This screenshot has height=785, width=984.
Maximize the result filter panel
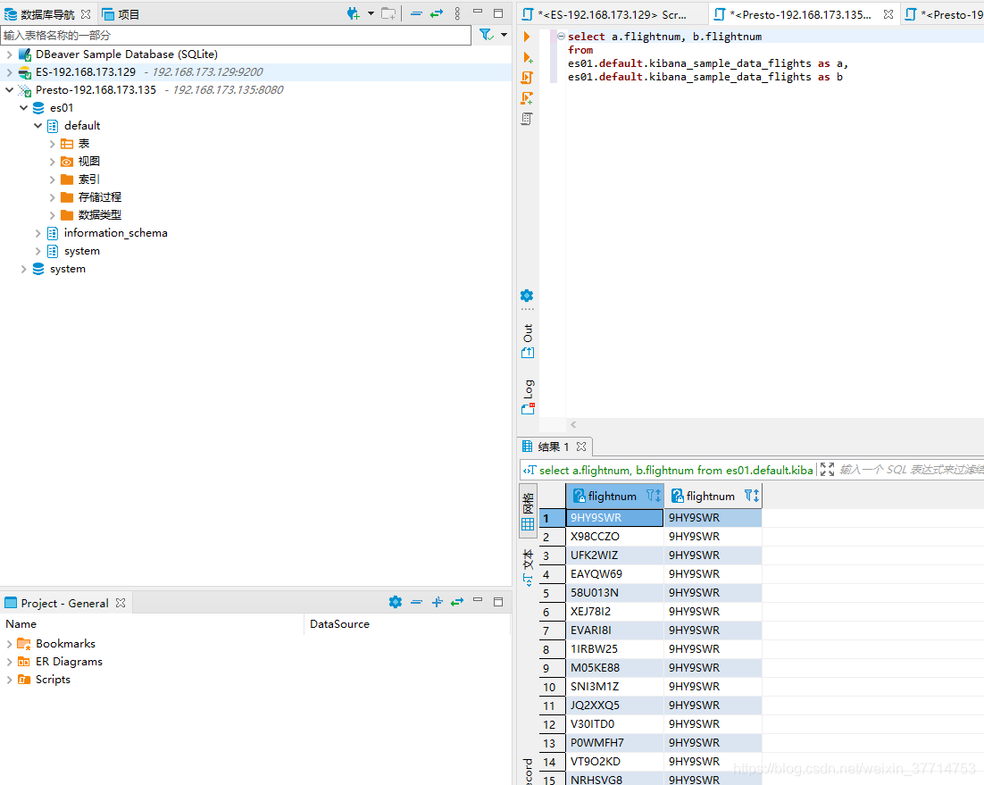point(827,470)
